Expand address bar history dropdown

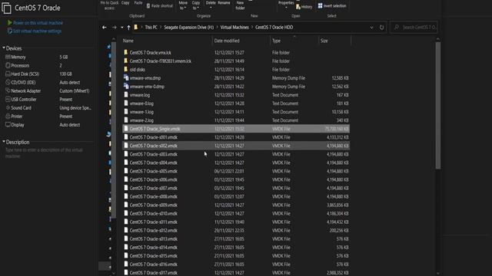point(371,28)
